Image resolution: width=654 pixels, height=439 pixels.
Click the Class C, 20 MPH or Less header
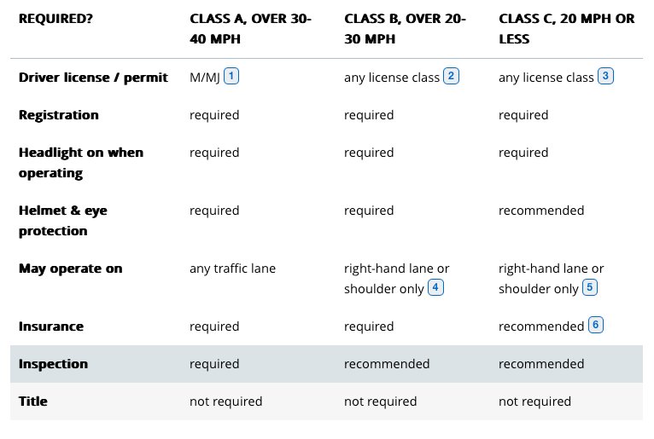coord(566,29)
